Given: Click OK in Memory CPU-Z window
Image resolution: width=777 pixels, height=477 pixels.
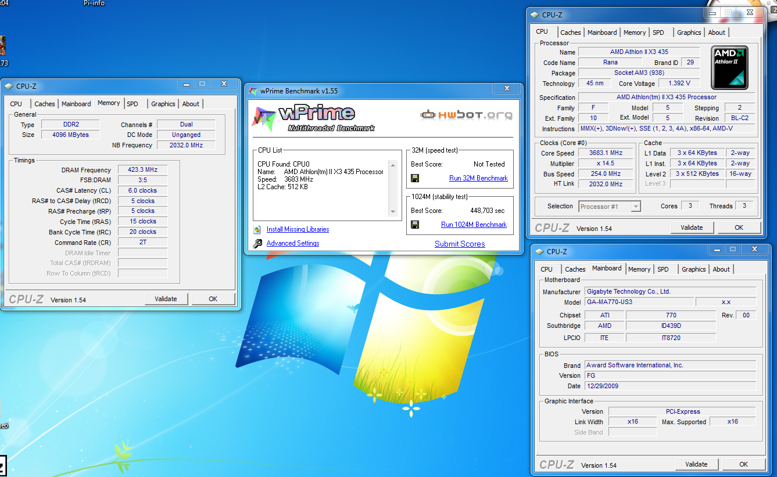Looking at the screenshot, I should pyautogui.click(x=213, y=299).
